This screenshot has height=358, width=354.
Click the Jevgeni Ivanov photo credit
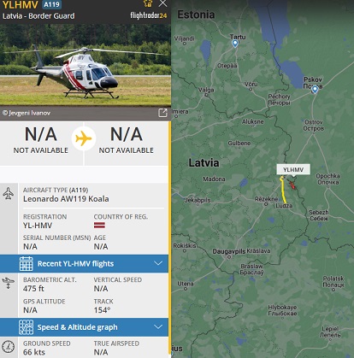click(x=27, y=113)
